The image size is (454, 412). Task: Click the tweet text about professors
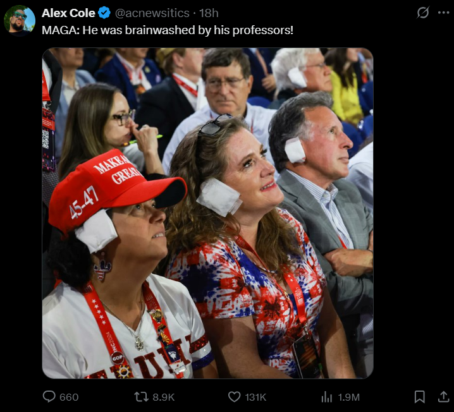pos(168,30)
